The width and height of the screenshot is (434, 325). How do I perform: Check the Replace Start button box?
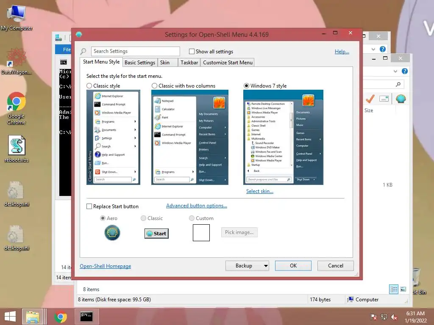pos(89,207)
